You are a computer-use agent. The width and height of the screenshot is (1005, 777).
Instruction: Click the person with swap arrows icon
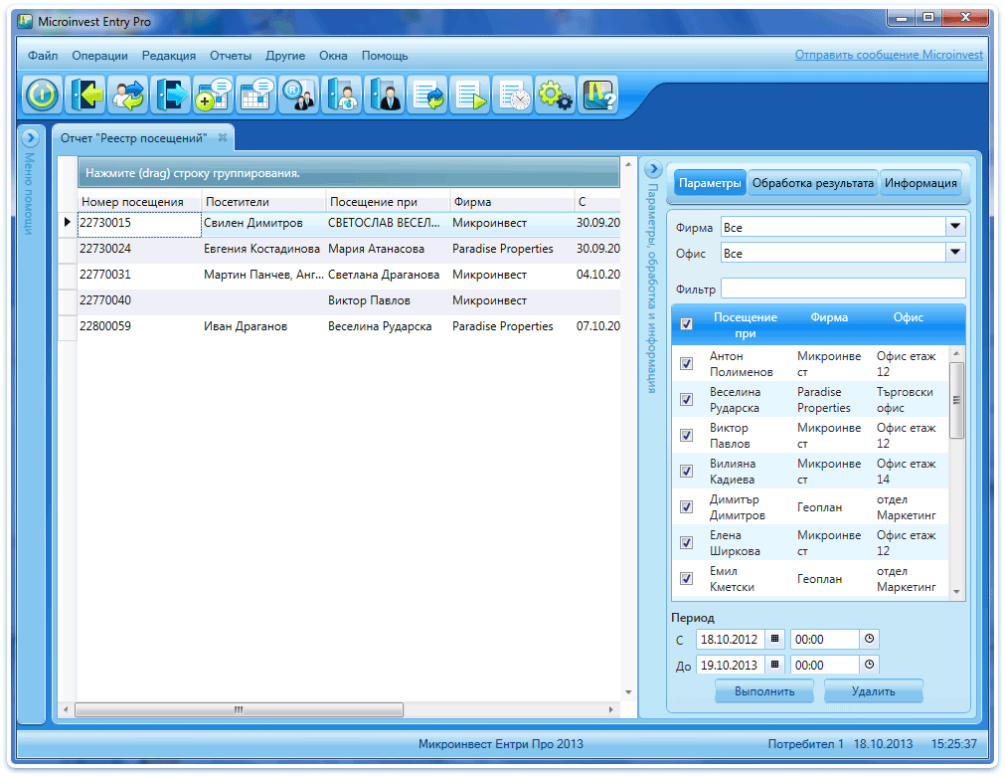[x=128, y=95]
